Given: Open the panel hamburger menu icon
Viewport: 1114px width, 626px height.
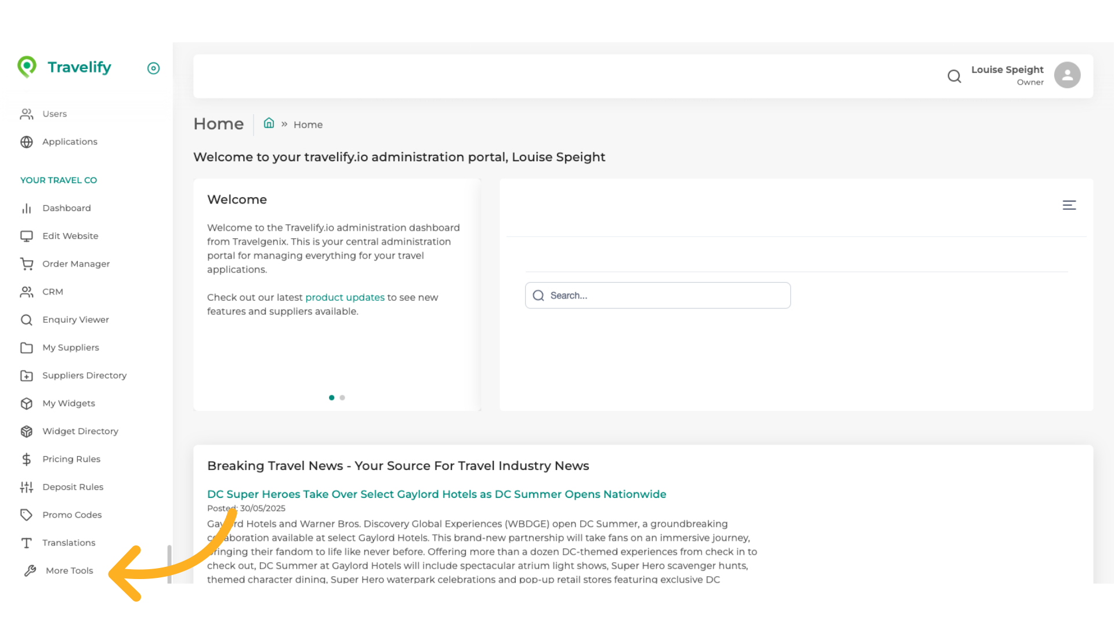Looking at the screenshot, I should tap(1069, 205).
